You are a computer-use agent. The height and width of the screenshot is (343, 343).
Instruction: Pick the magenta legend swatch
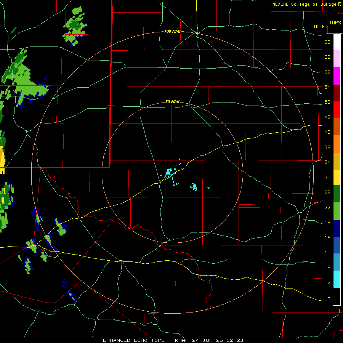click(337, 76)
